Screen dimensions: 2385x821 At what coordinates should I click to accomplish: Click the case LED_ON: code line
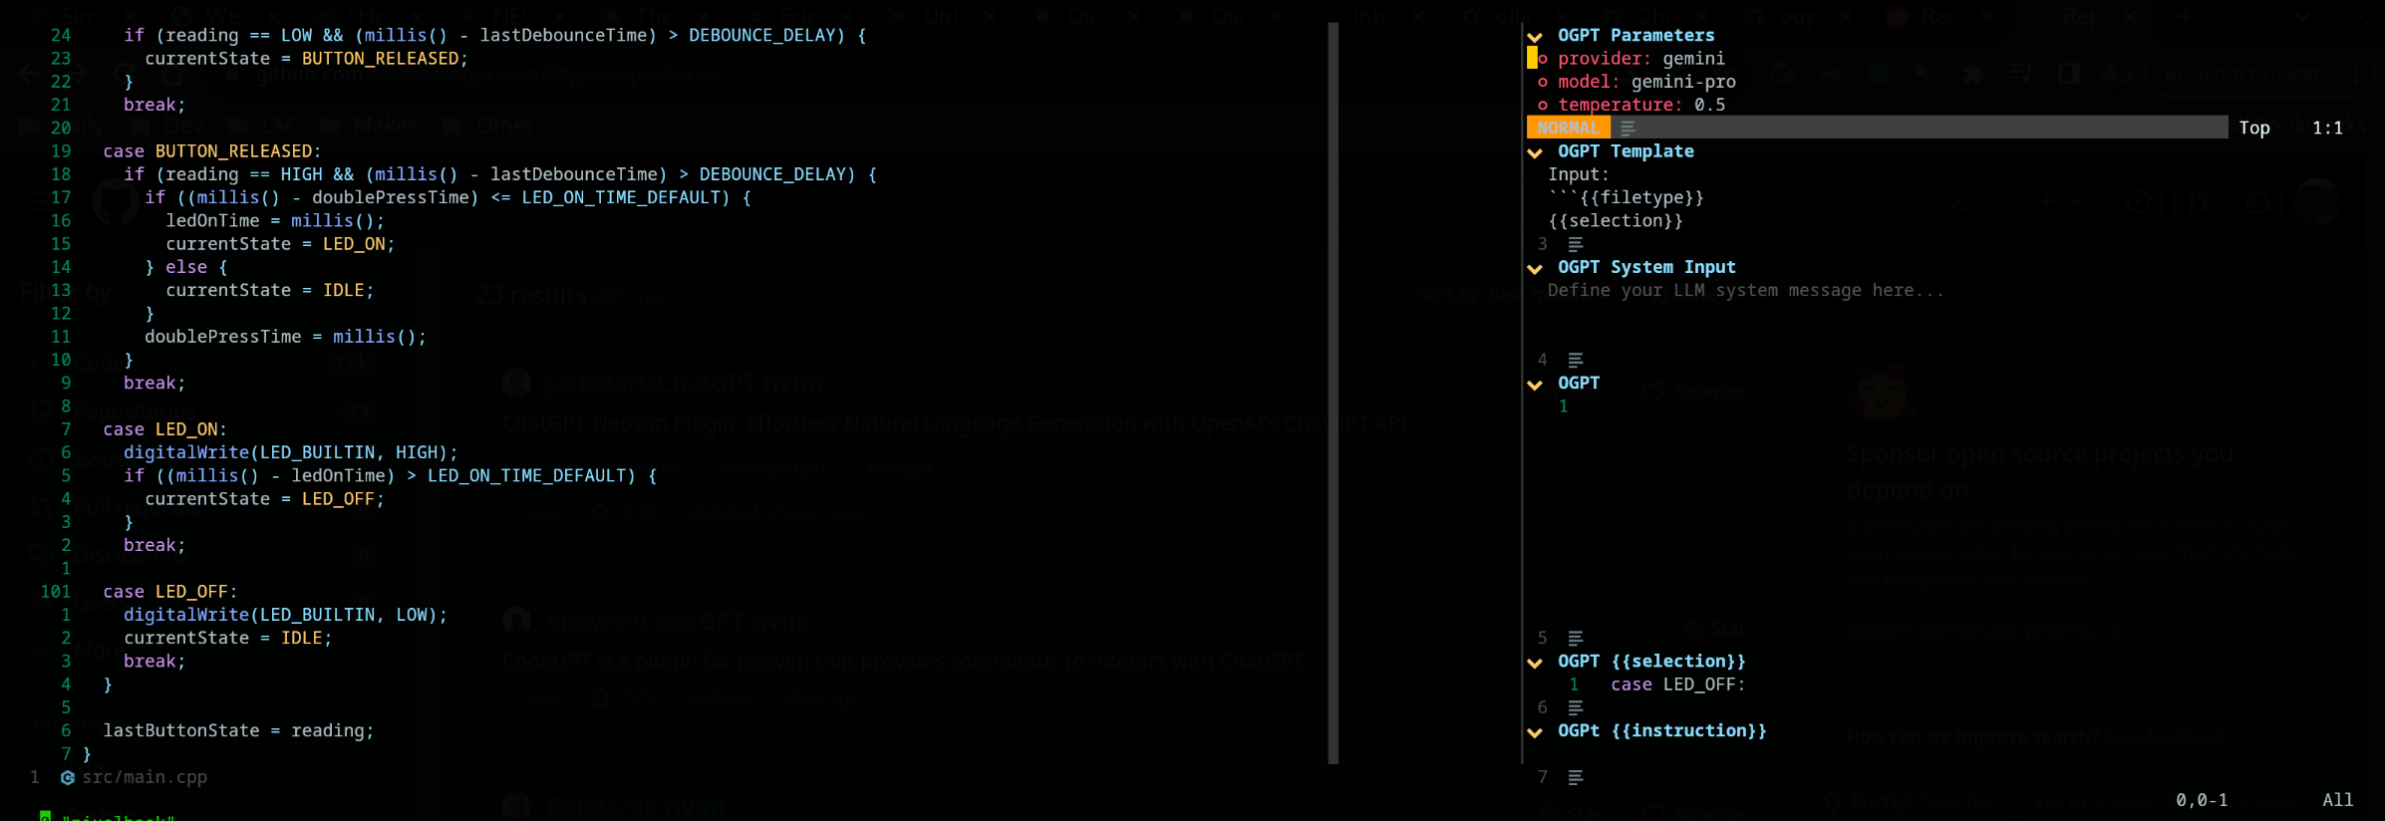[165, 429]
